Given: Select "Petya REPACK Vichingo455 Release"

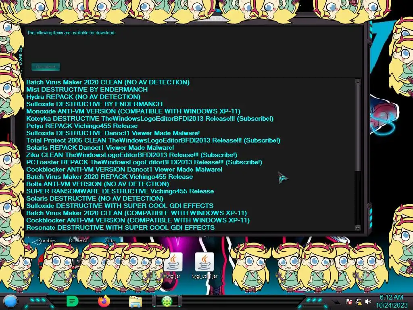Looking at the screenshot, I should point(82,126).
